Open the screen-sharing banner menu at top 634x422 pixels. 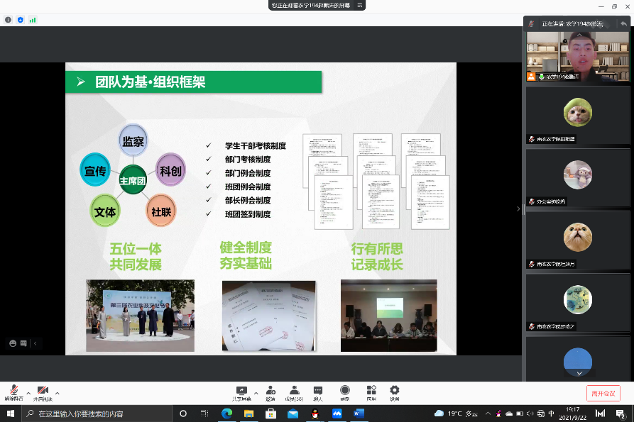pos(360,5)
